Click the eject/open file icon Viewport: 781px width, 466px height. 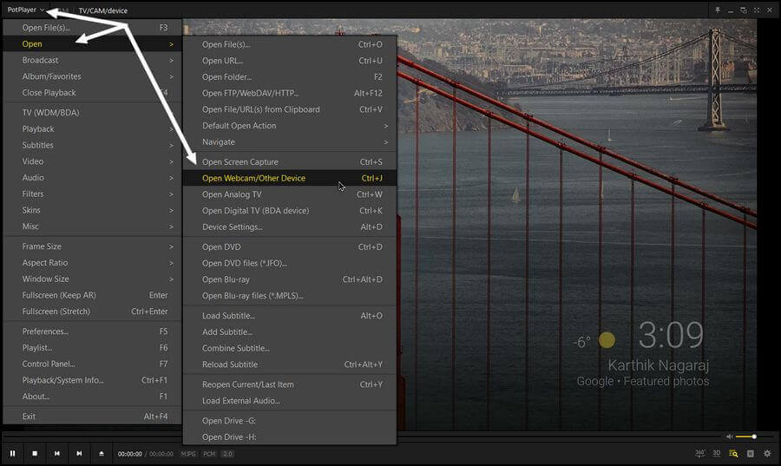click(102, 453)
